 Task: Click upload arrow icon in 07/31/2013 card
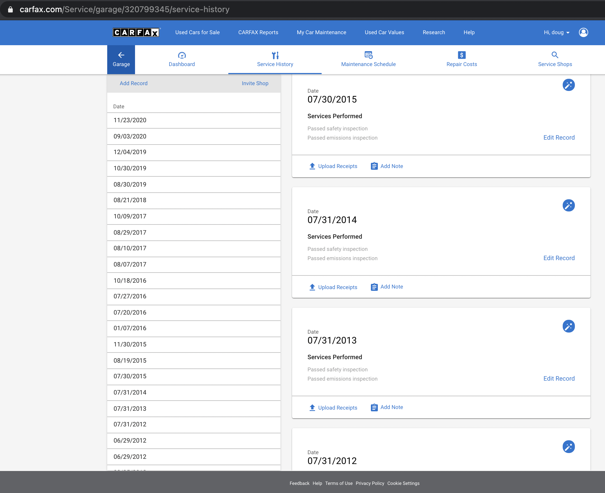[x=312, y=408]
